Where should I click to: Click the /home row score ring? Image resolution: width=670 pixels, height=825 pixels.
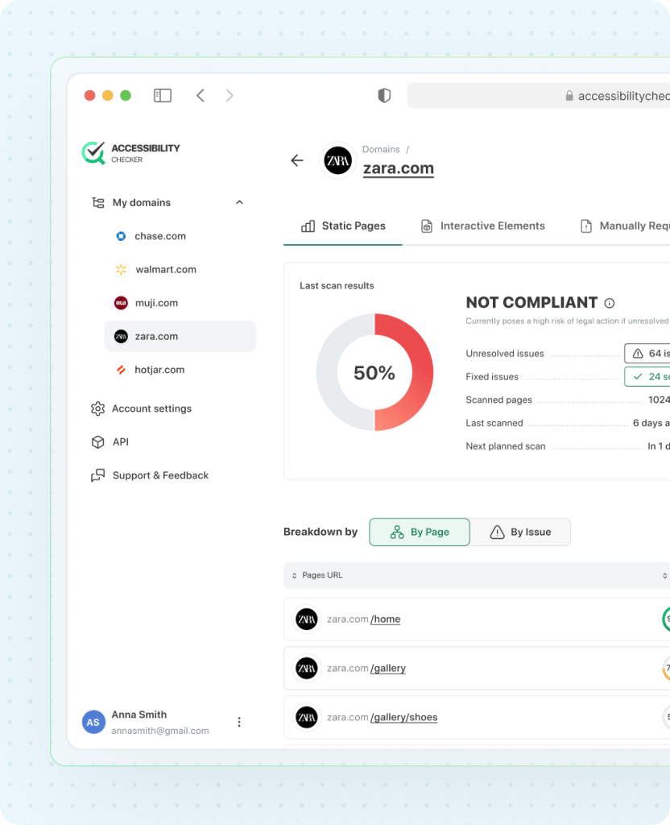click(x=666, y=620)
